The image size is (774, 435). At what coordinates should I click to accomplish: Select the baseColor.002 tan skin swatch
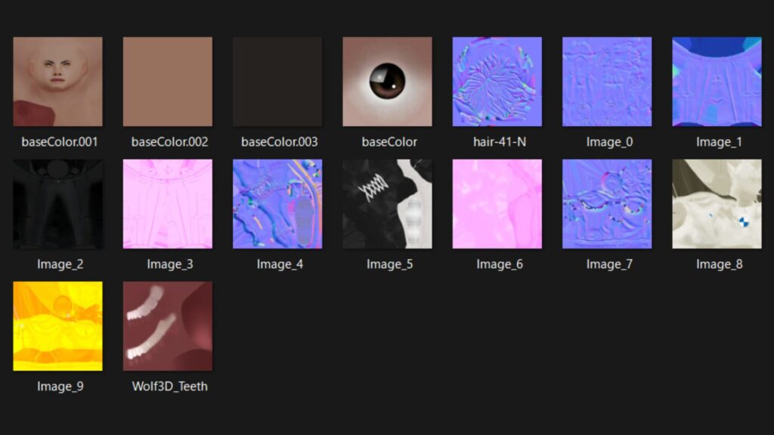coord(168,82)
